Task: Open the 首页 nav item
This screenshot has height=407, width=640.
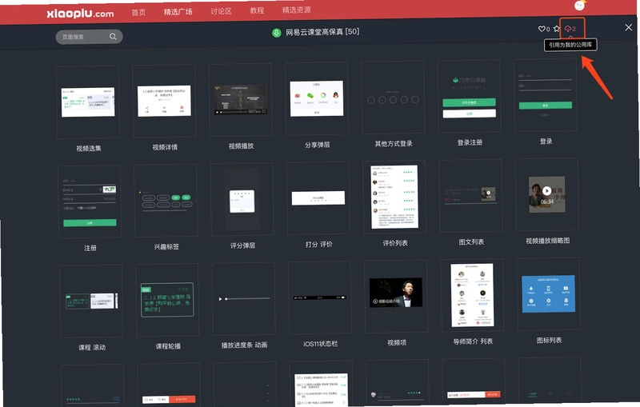Action: point(138,12)
